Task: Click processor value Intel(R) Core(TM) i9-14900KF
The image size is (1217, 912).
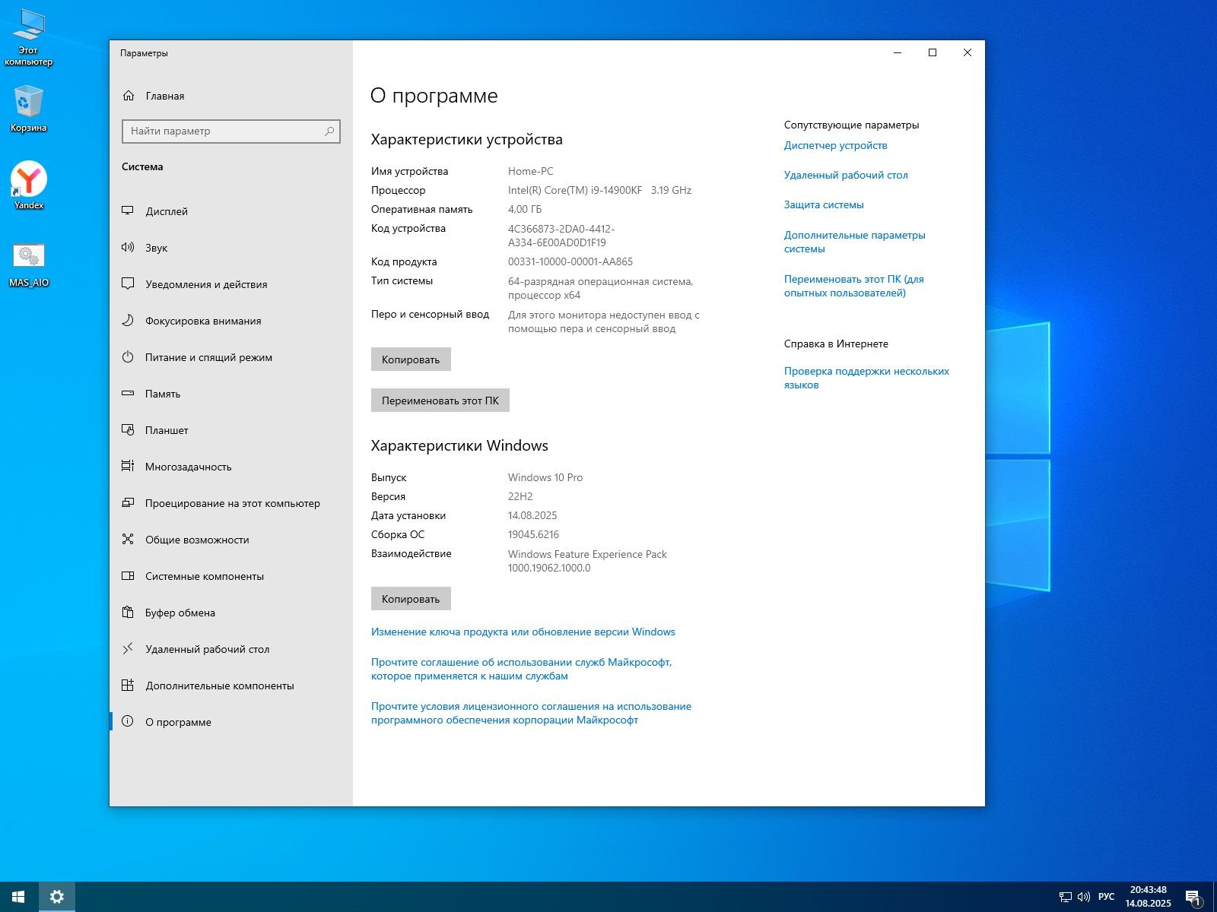Action: tap(575, 190)
